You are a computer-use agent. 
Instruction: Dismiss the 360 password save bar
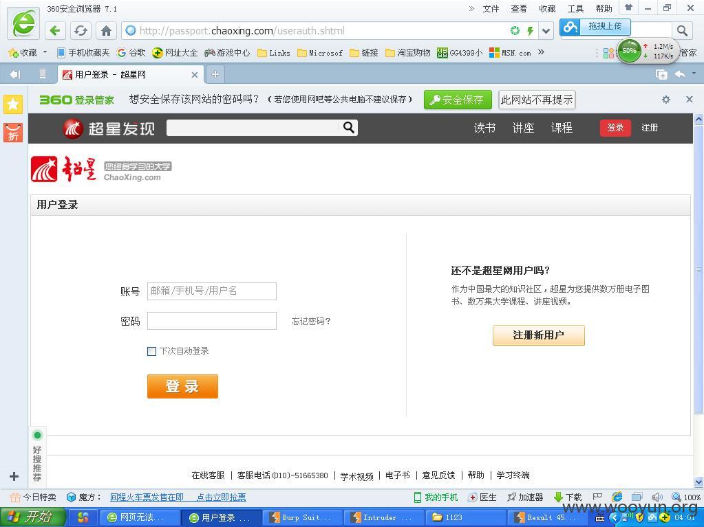coord(690,99)
